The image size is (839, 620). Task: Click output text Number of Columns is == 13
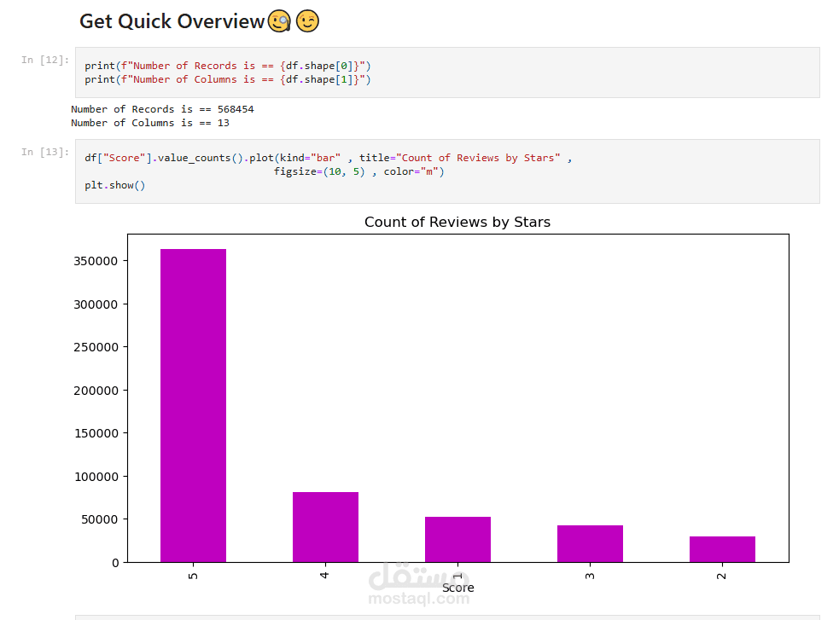coord(150,123)
